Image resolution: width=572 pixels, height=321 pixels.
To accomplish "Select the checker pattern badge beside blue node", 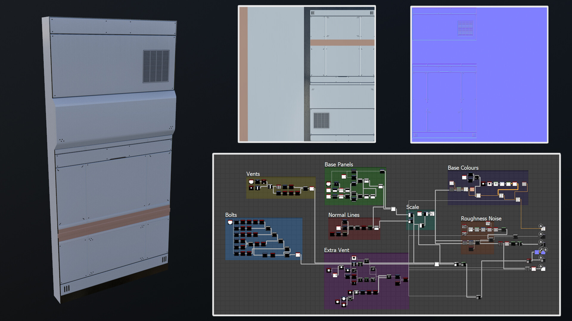I will (541, 250).
